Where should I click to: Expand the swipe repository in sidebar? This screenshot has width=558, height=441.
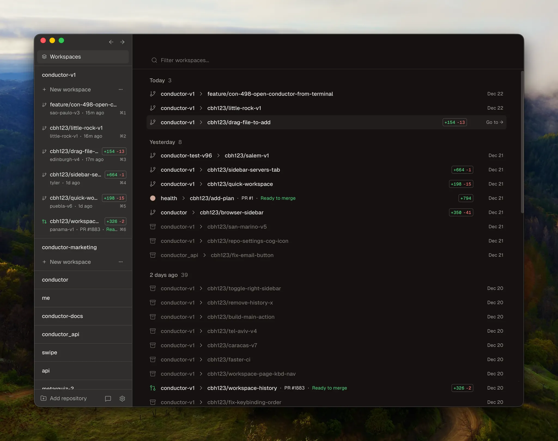tap(50, 353)
